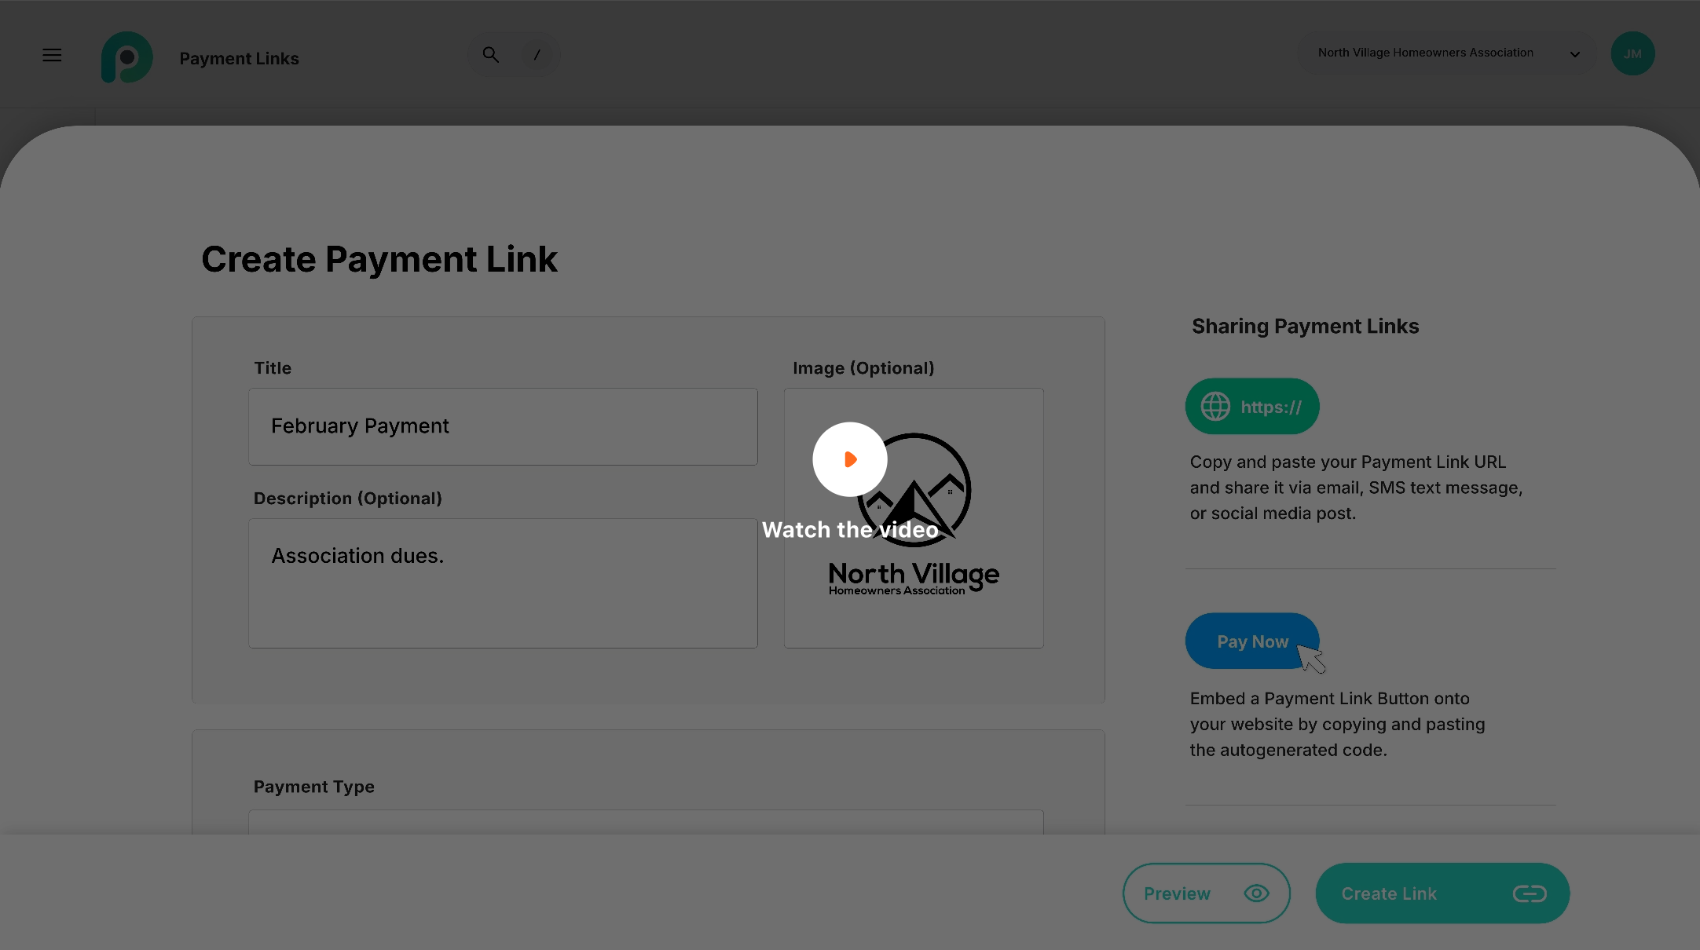Click the Watch the video link
This screenshot has width=1700, height=950.
click(850, 529)
